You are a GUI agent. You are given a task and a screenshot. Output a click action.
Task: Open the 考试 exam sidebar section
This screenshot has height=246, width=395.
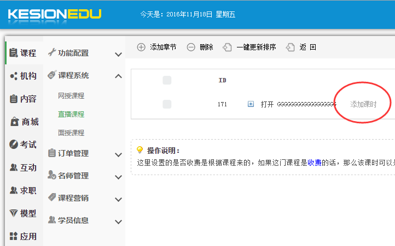tap(23, 145)
